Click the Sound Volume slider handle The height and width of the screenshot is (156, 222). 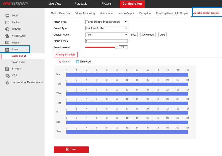coord(116,47)
